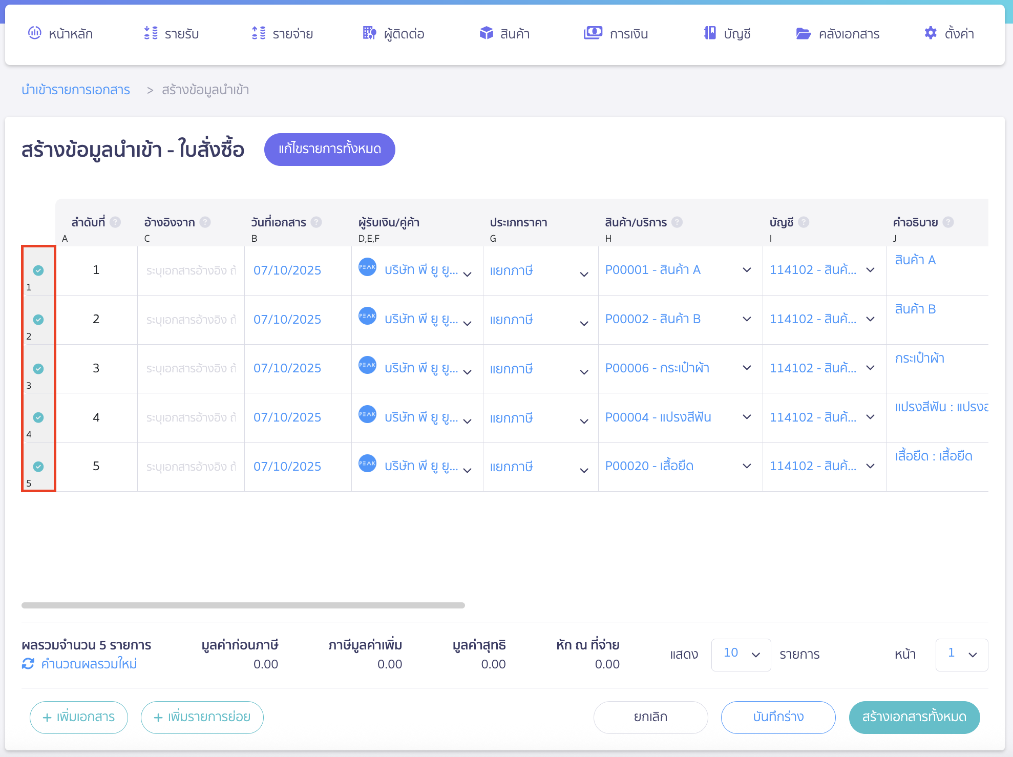
Task: Click the warehouse folder icon for คลังเอกสาร
Action: click(x=803, y=34)
